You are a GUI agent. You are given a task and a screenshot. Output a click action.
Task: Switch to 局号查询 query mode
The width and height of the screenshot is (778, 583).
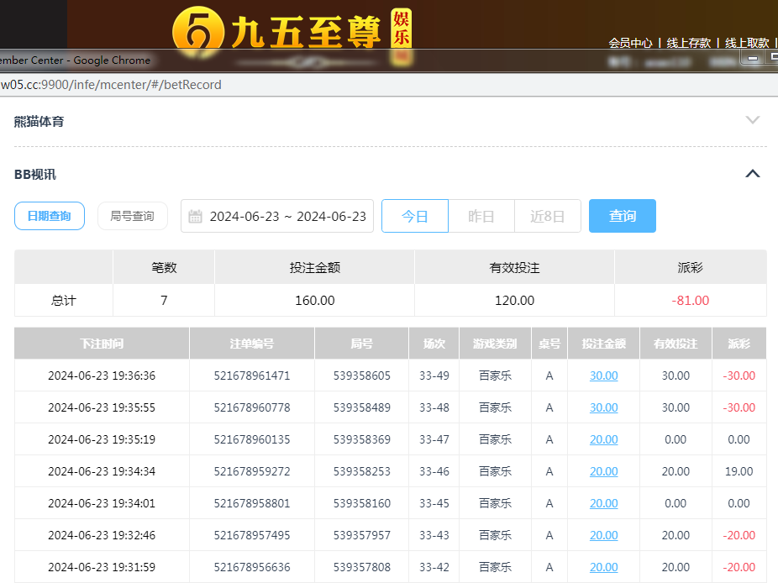[x=132, y=216]
